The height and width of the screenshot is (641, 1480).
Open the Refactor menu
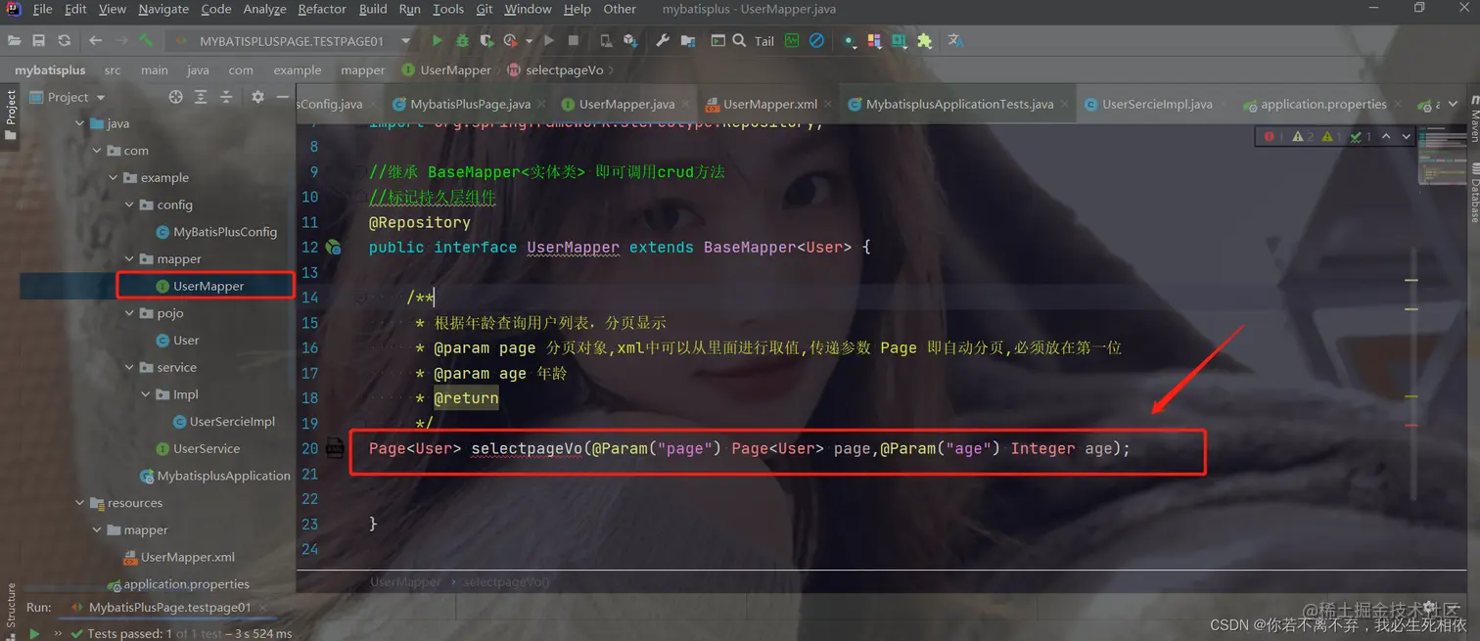[x=322, y=9]
